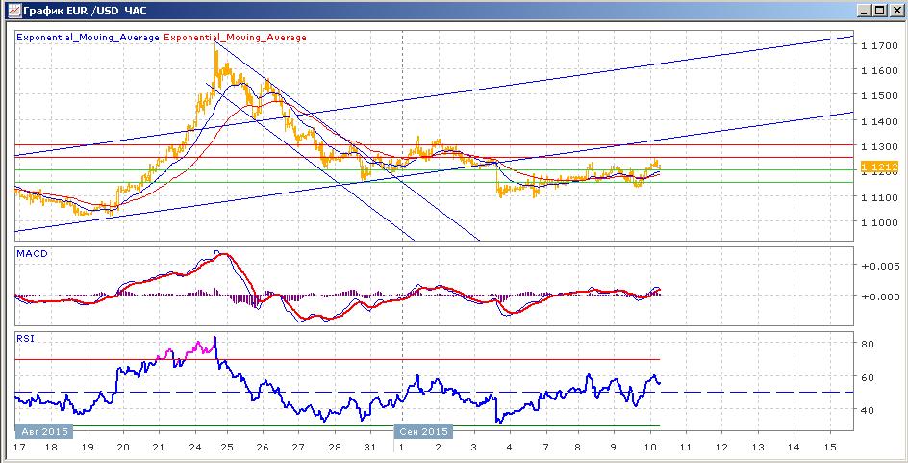The height and width of the screenshot is (463, 908).
Task: Click date label 24 on time axis
Action: click(195, 448)
